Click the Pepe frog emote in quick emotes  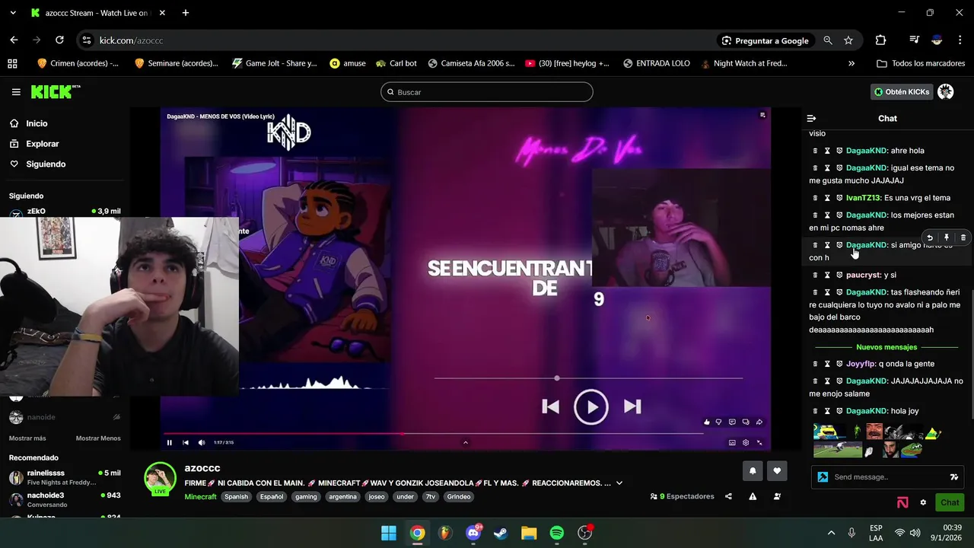[912, 450]
